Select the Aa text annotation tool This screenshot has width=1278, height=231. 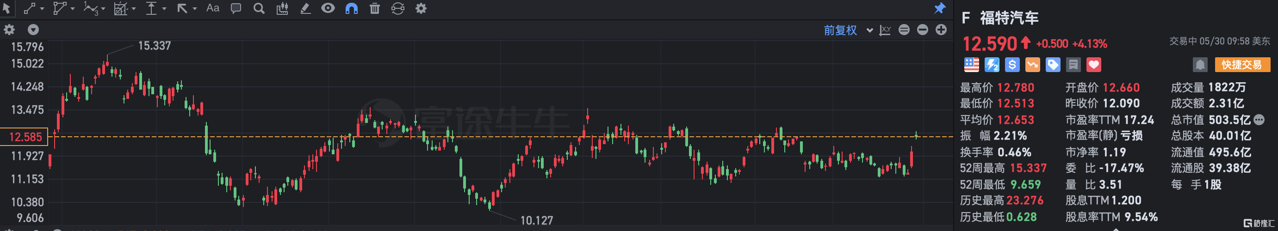tap(213, 8)
